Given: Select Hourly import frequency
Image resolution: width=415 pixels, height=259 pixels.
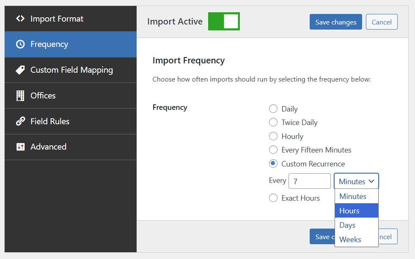Looking at the screenshot, I should 273,136.
